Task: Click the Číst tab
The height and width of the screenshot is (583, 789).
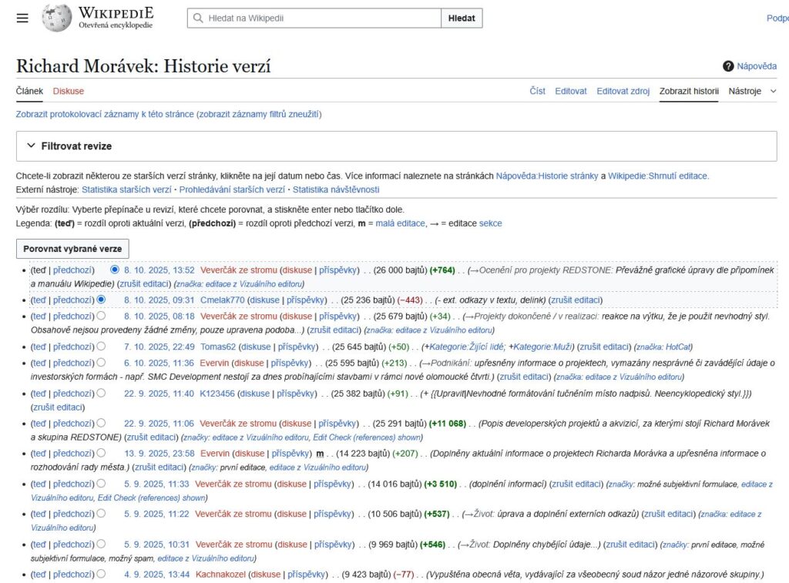Action: 537,91
